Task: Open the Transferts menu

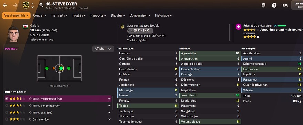Action: tap(59, 15)
